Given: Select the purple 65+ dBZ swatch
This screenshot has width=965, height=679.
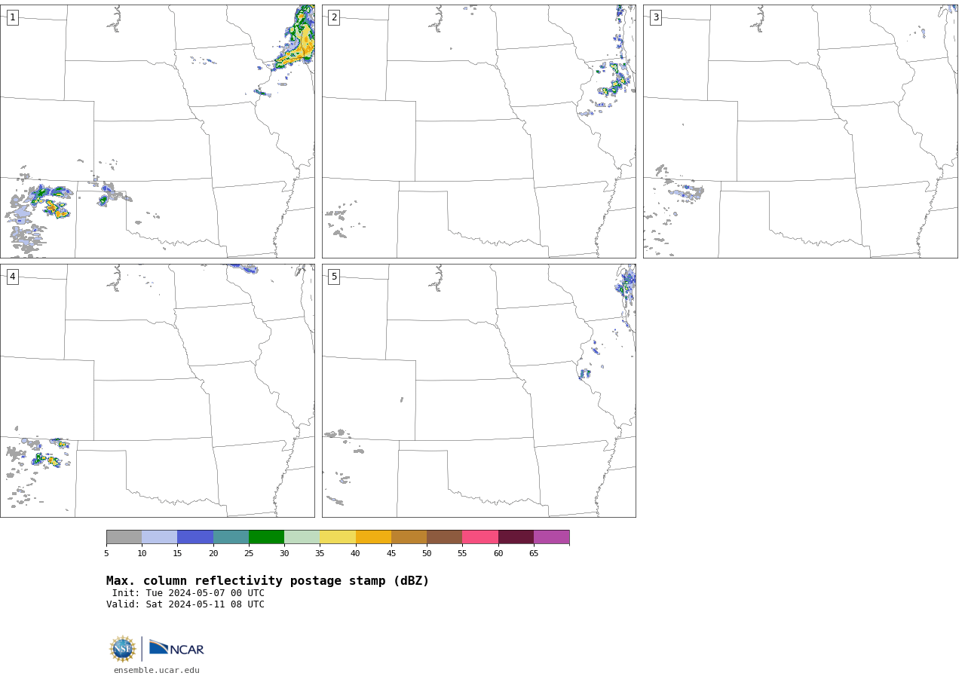Looking at the screenshot, I should (x=551, y=537).
